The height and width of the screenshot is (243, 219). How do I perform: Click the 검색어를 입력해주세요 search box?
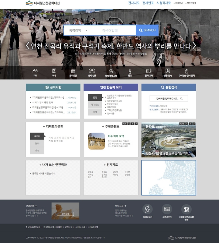(169, 99)
